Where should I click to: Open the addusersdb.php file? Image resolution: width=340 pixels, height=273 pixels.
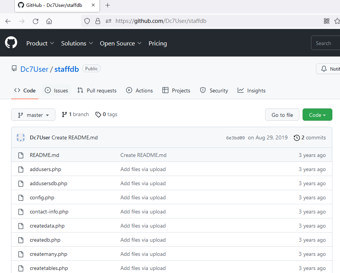49,183
